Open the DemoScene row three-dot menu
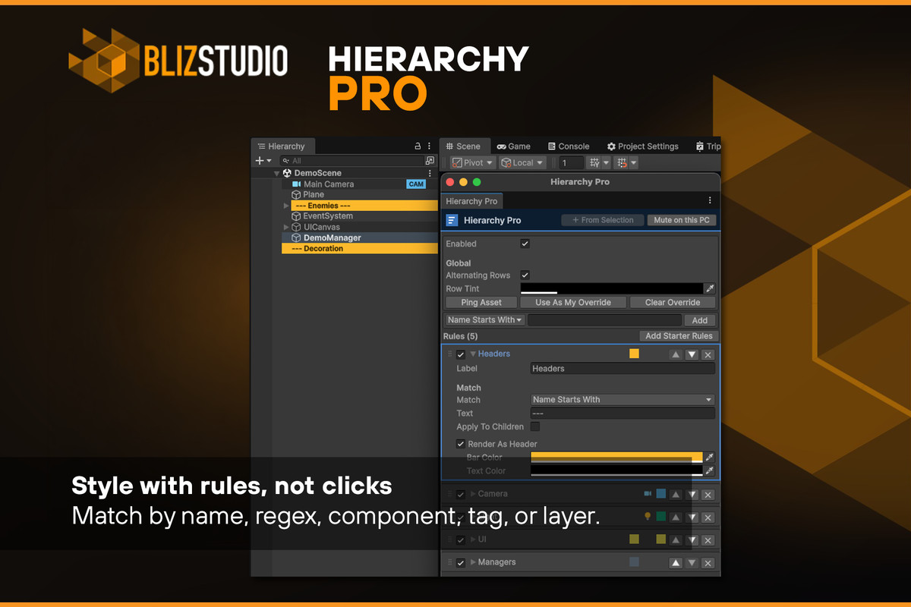 [x=430, y=173]
